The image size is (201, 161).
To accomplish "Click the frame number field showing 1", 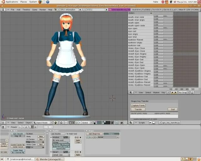I will click(x=48, y=127).
